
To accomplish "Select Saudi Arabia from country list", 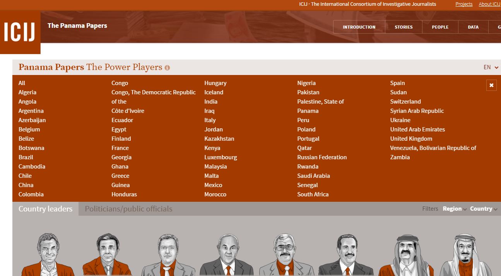I will point(313,176).
